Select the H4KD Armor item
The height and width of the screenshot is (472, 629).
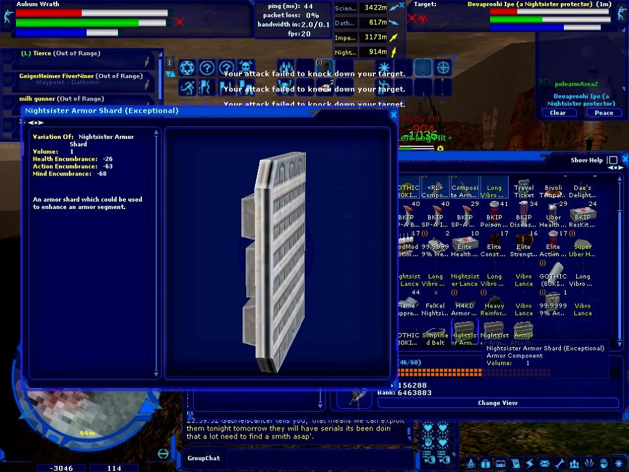point(465,306)
